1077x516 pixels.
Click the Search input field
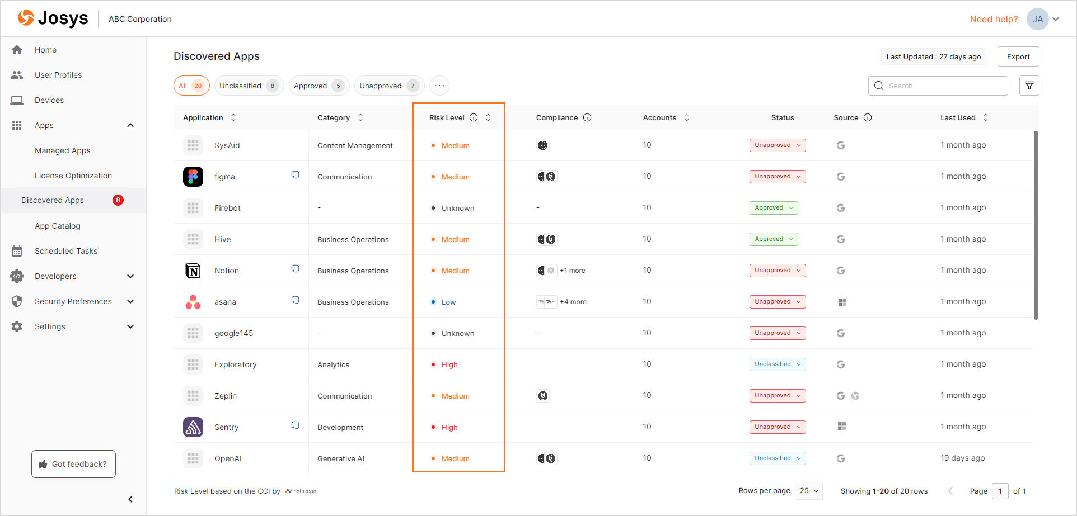point(938,86)
